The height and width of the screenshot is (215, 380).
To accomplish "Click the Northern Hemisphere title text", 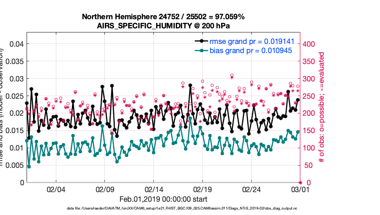I will 163,16.
